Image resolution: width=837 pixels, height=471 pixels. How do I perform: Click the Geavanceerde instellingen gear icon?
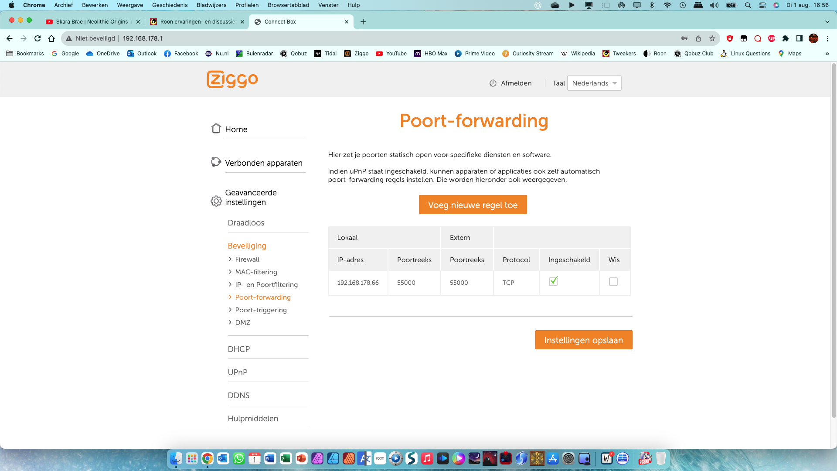click(216, 201)
